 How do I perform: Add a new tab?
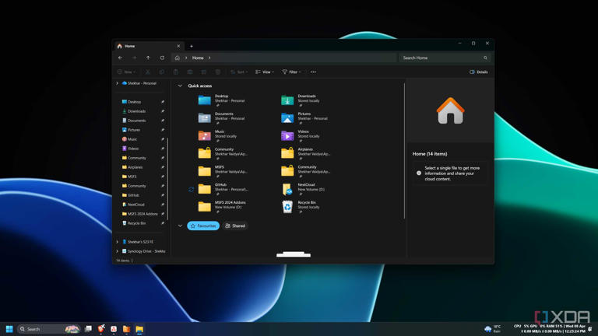(192, 46)
